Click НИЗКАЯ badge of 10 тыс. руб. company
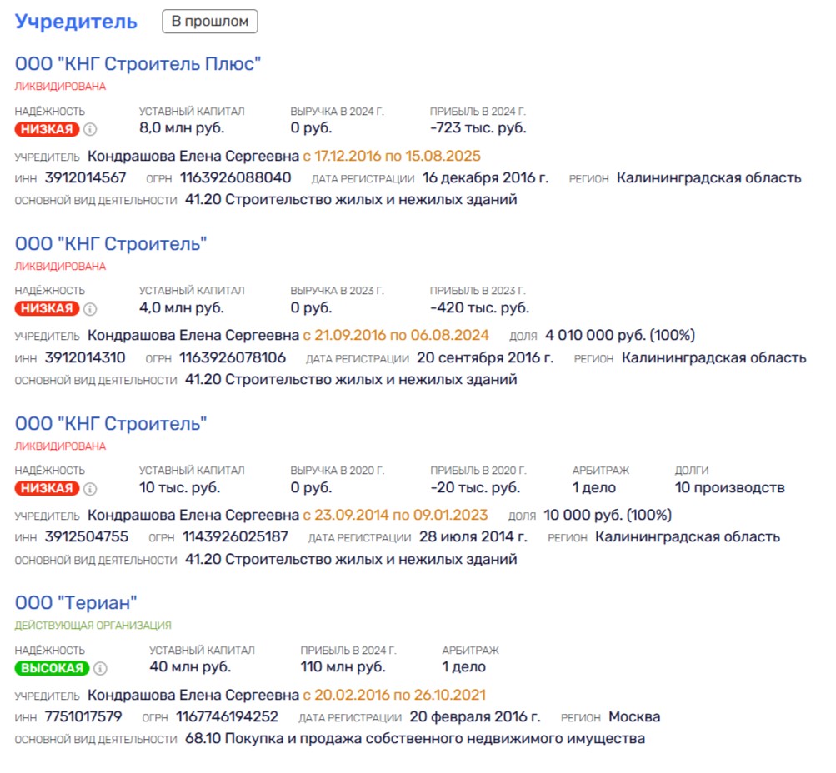836x773 pixels. click(48, 489)
